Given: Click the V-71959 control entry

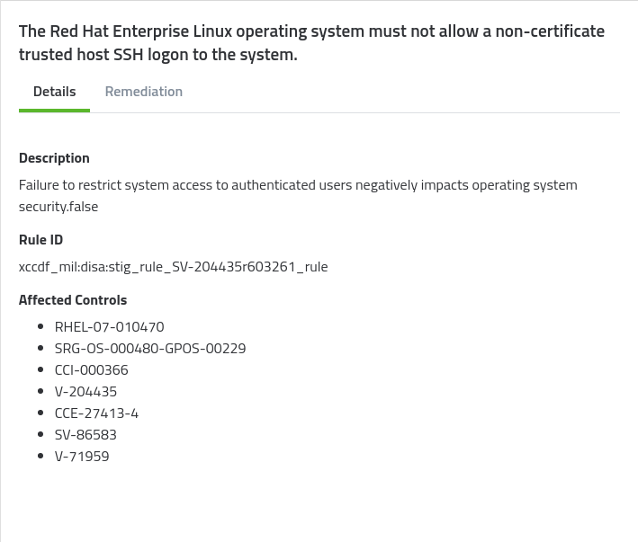Looking at the screenshot, I should (82, 457).
